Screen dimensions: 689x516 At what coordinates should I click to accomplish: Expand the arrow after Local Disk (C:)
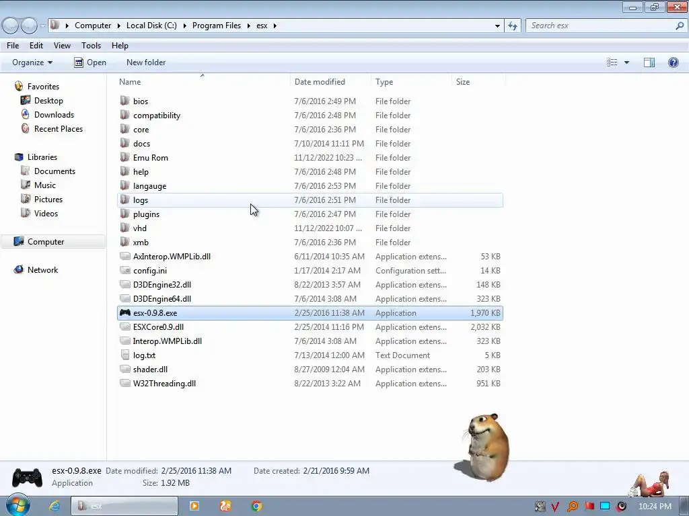(184, 26)
